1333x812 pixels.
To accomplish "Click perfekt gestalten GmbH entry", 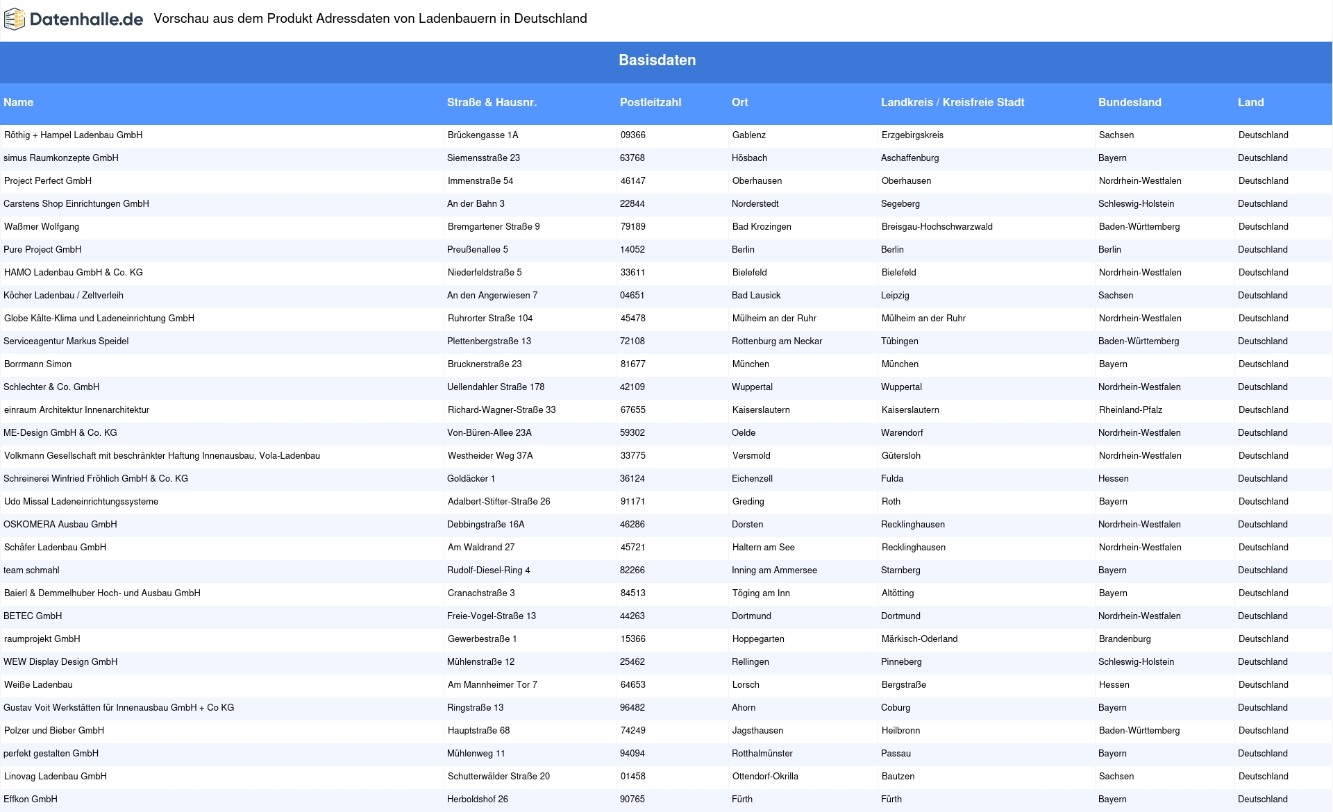I will tap(51, 753).
